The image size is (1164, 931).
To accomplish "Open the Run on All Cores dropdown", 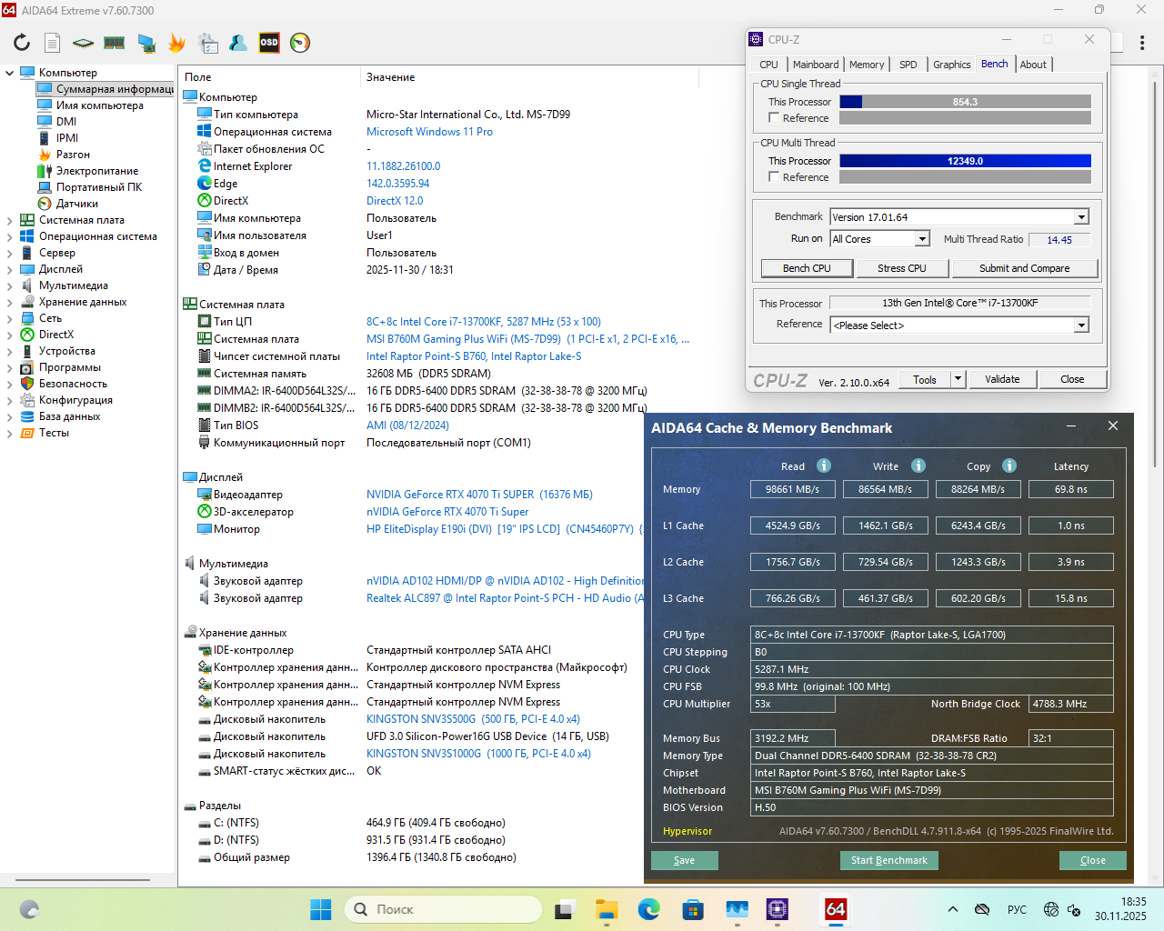I will coord(922,239).
